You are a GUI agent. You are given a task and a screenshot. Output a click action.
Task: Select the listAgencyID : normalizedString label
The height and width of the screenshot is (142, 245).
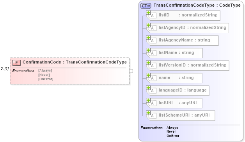192,28
